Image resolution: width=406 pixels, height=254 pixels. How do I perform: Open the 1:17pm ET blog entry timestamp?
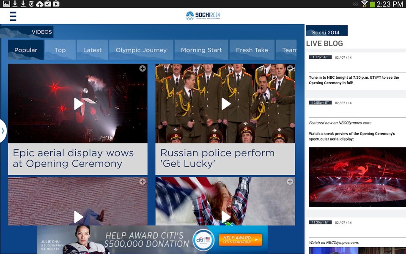pyautogui.click(x=320, y=57)
